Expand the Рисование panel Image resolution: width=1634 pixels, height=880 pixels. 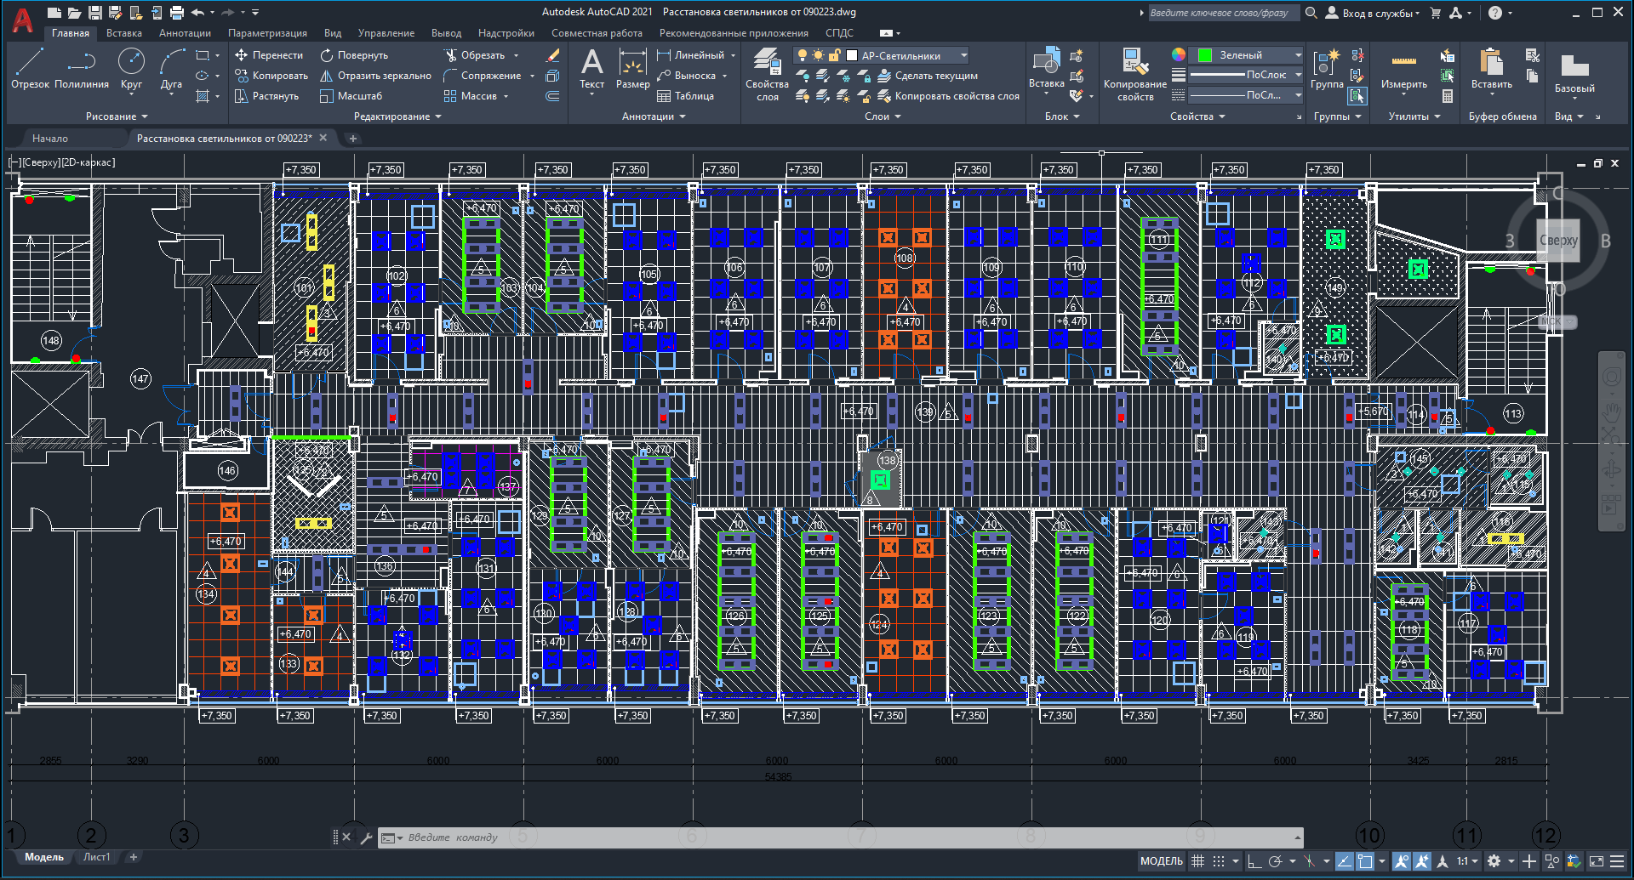(117, 116)
